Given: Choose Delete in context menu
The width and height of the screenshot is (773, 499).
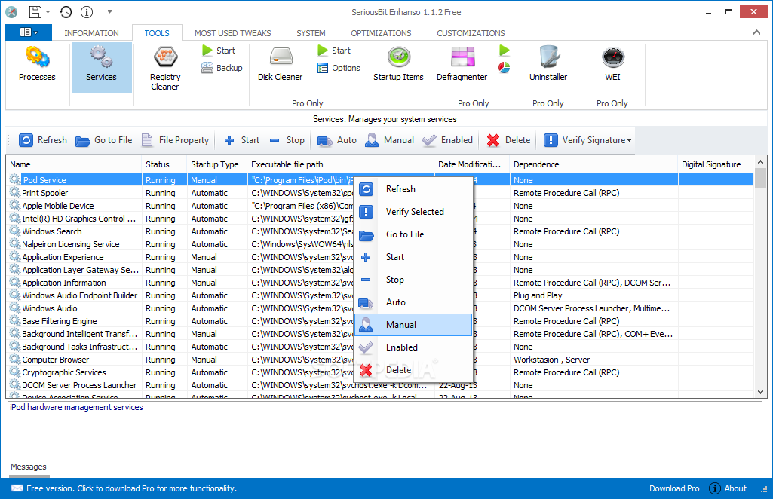Looking at the screenshot, I should coord(413,370).
